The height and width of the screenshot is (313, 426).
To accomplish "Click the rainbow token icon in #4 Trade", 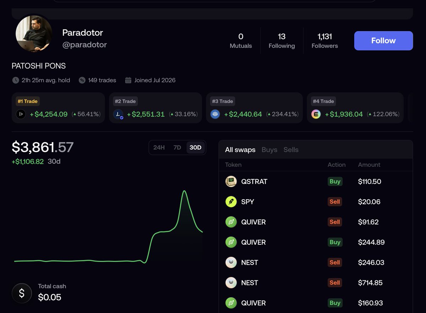I will [x=316, y=114].
